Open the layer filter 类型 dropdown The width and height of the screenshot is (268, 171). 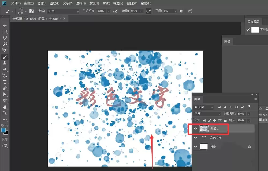(x=203, y=107)
